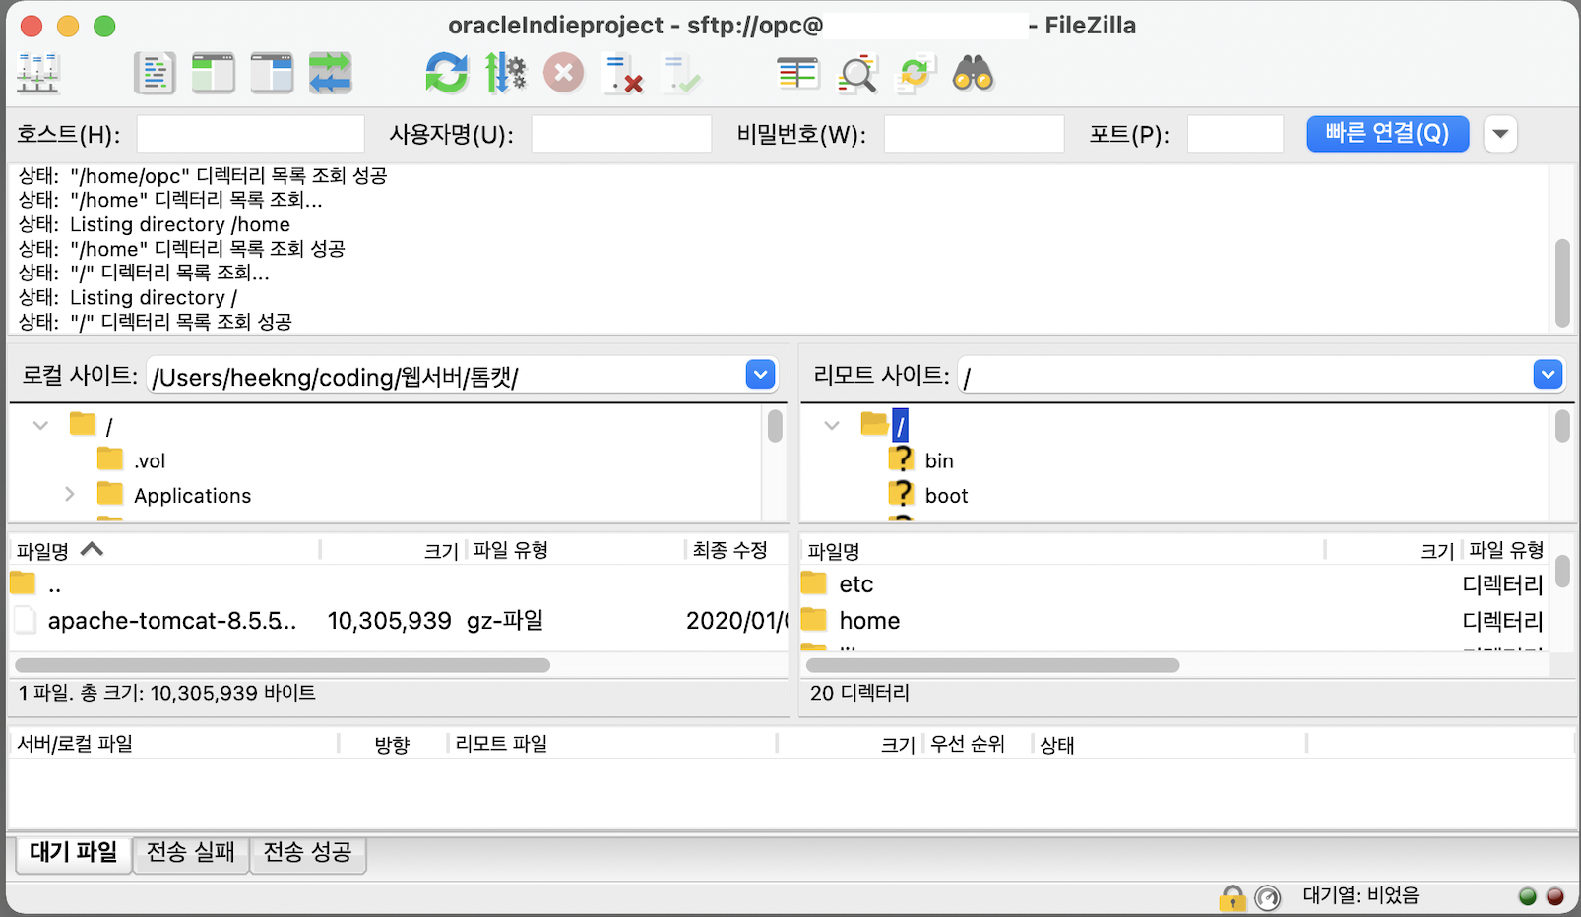Select Applications folder in local tree

[x=192, y=496]
